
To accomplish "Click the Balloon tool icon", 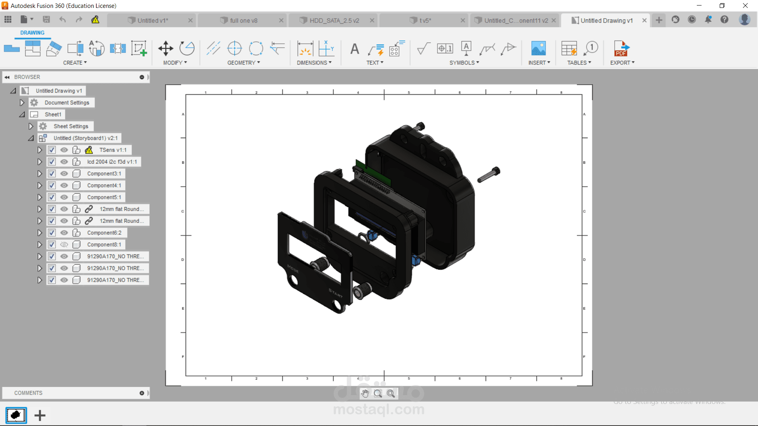I will [x=591, y=49].
